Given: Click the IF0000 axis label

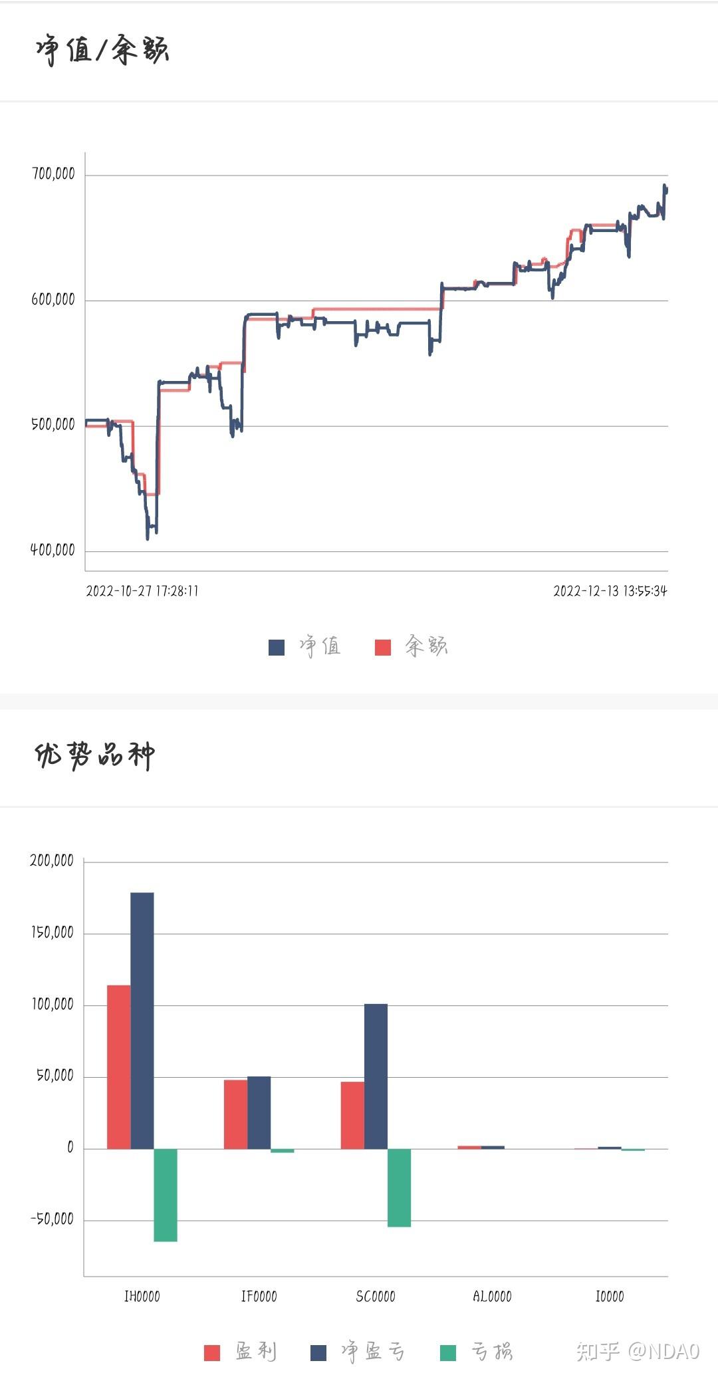Looking at the screenshot, I should (259, 1296).
